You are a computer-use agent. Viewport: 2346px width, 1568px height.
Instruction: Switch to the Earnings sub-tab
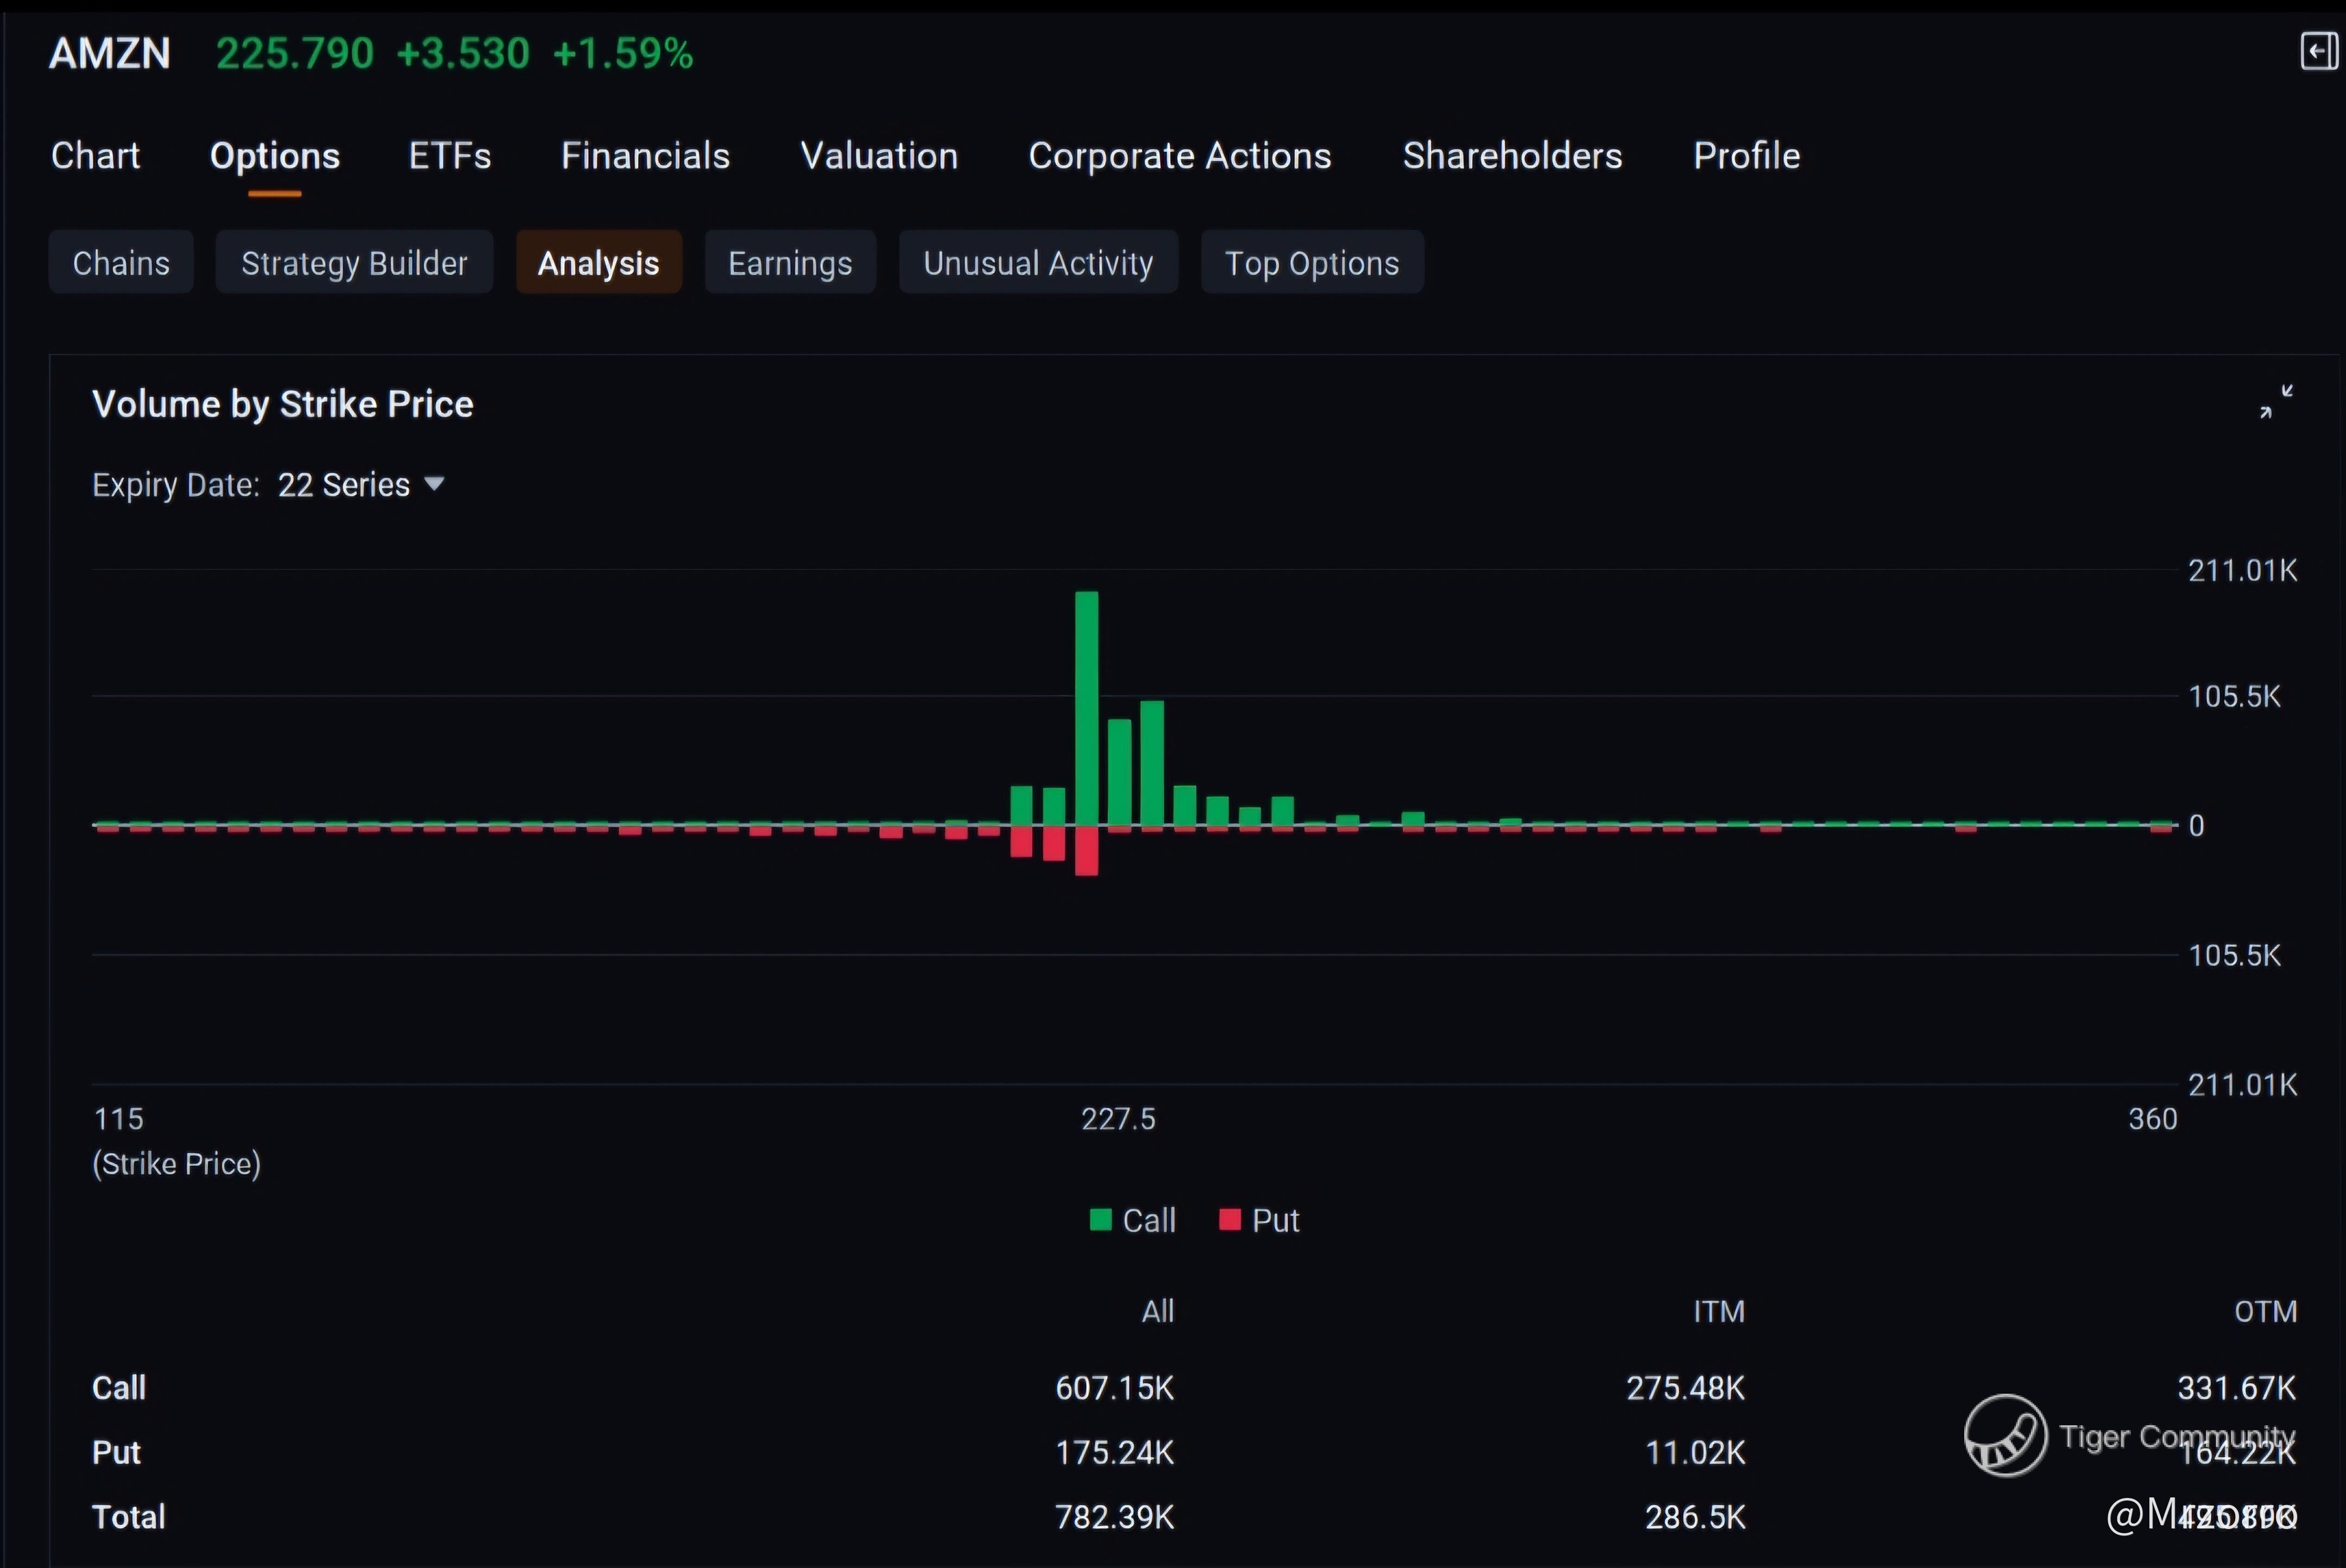click(790, 263)
